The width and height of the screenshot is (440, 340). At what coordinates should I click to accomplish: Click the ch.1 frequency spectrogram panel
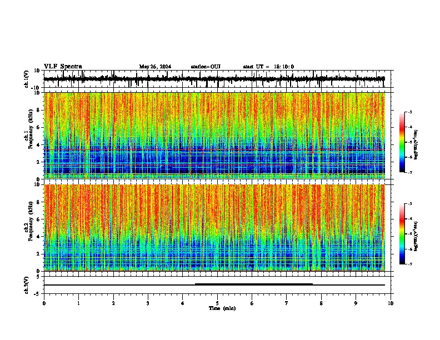pos(214,136)
